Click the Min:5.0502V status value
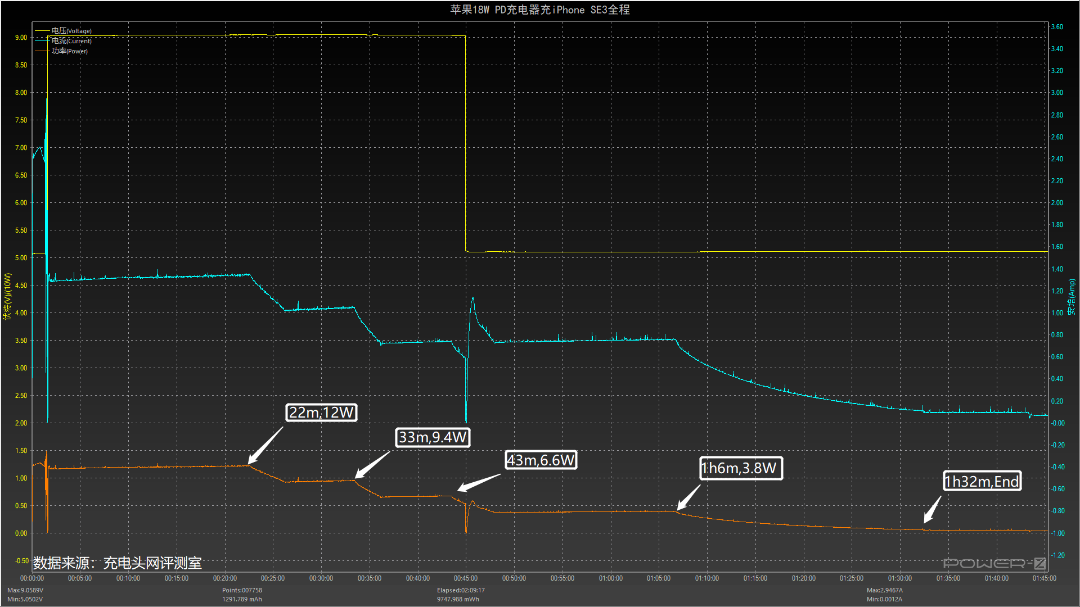1080x607 pixels. coord(25,599)
